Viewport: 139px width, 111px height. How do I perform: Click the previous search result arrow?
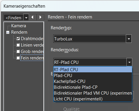coord(33,17)
